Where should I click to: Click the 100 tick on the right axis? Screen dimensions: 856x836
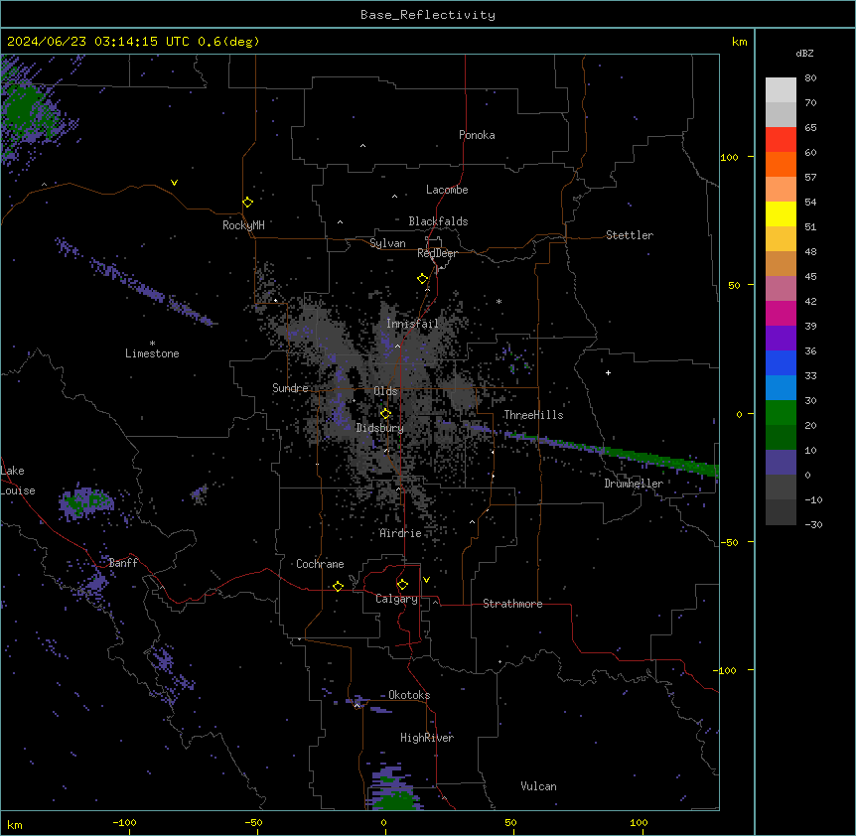(x=729, y=157)
